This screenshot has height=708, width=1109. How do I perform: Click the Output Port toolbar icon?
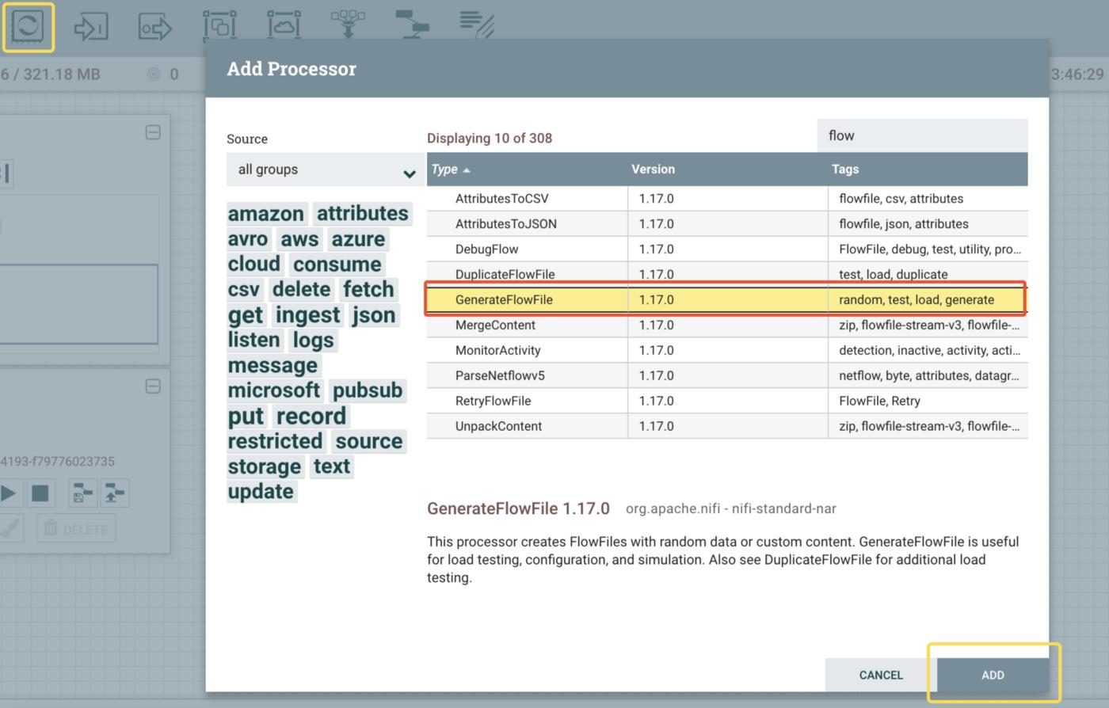click(x=154, y=27)
